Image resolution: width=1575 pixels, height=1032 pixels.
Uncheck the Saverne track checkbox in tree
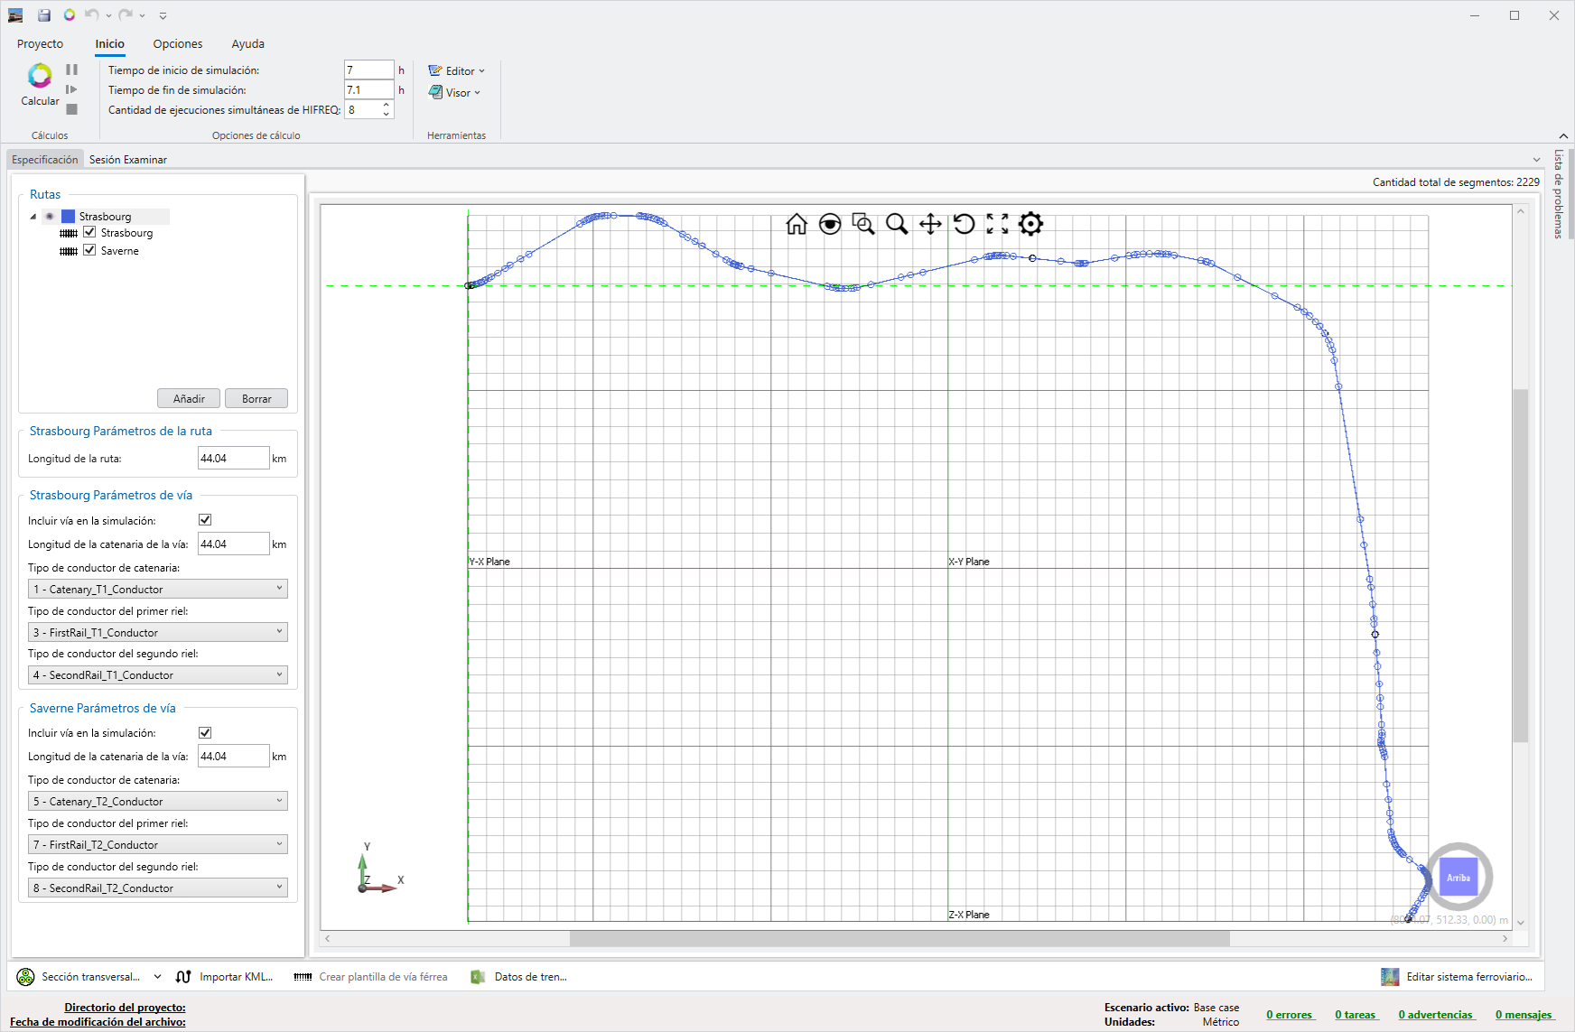[89, 250]
